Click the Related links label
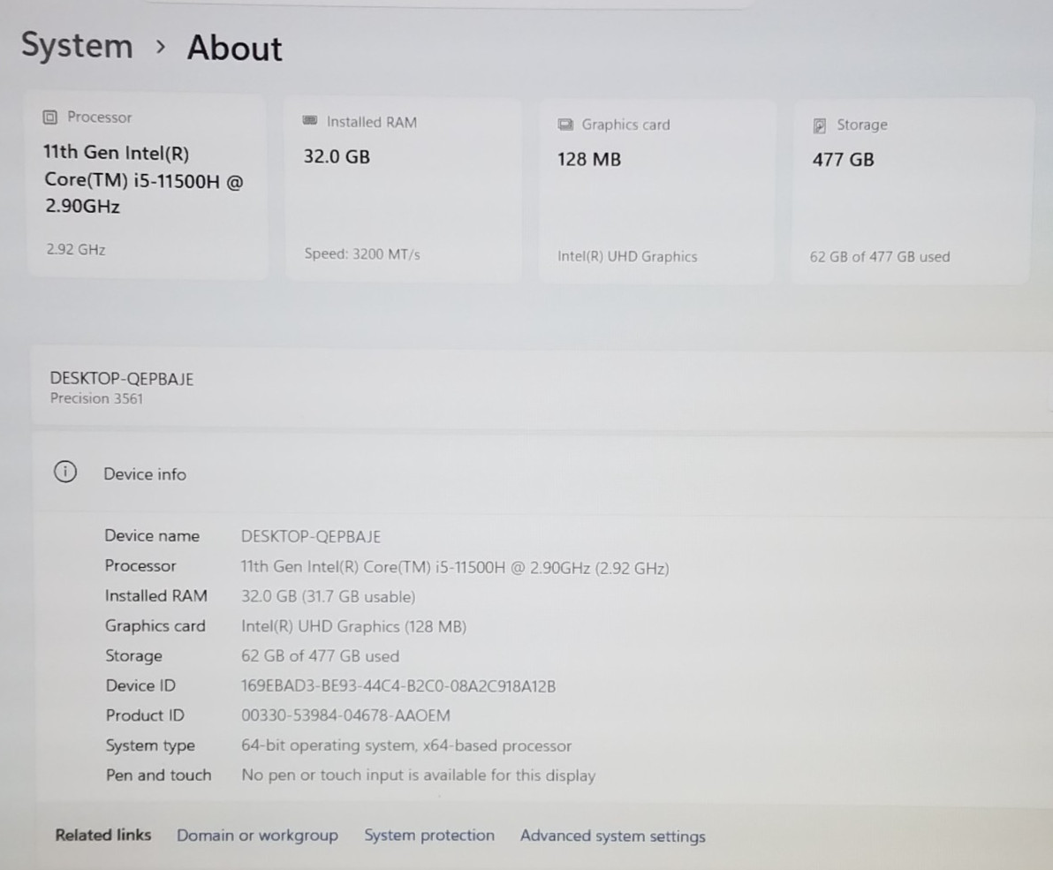This screenshot has height=870, width=1053. (x=103, y=835)
